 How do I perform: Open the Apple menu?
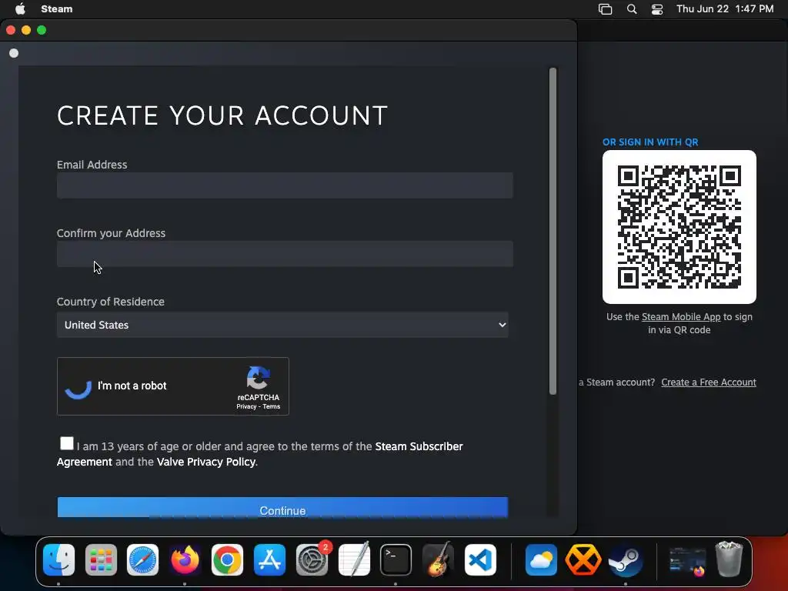(x=20, y=8)
